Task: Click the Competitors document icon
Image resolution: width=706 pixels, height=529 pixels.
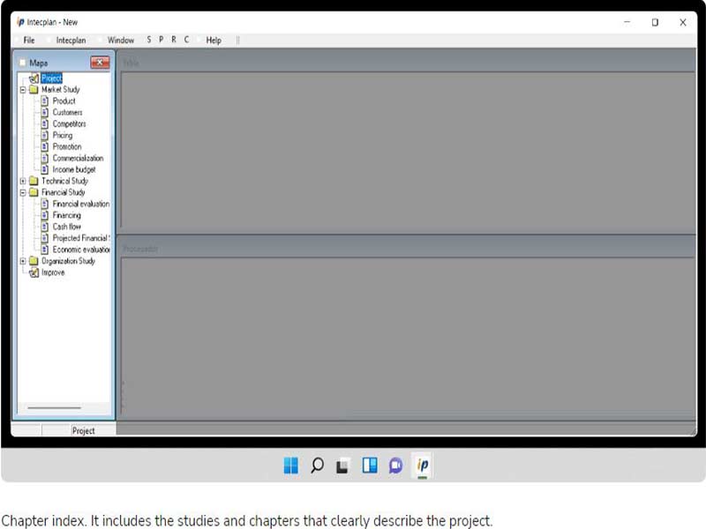Action: (45, 123)
